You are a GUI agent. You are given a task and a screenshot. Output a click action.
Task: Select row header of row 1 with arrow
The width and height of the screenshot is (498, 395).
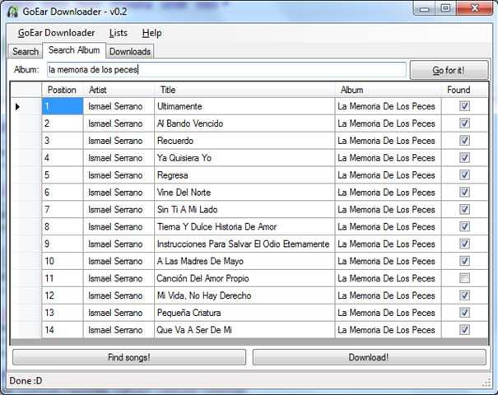[26, 106]
